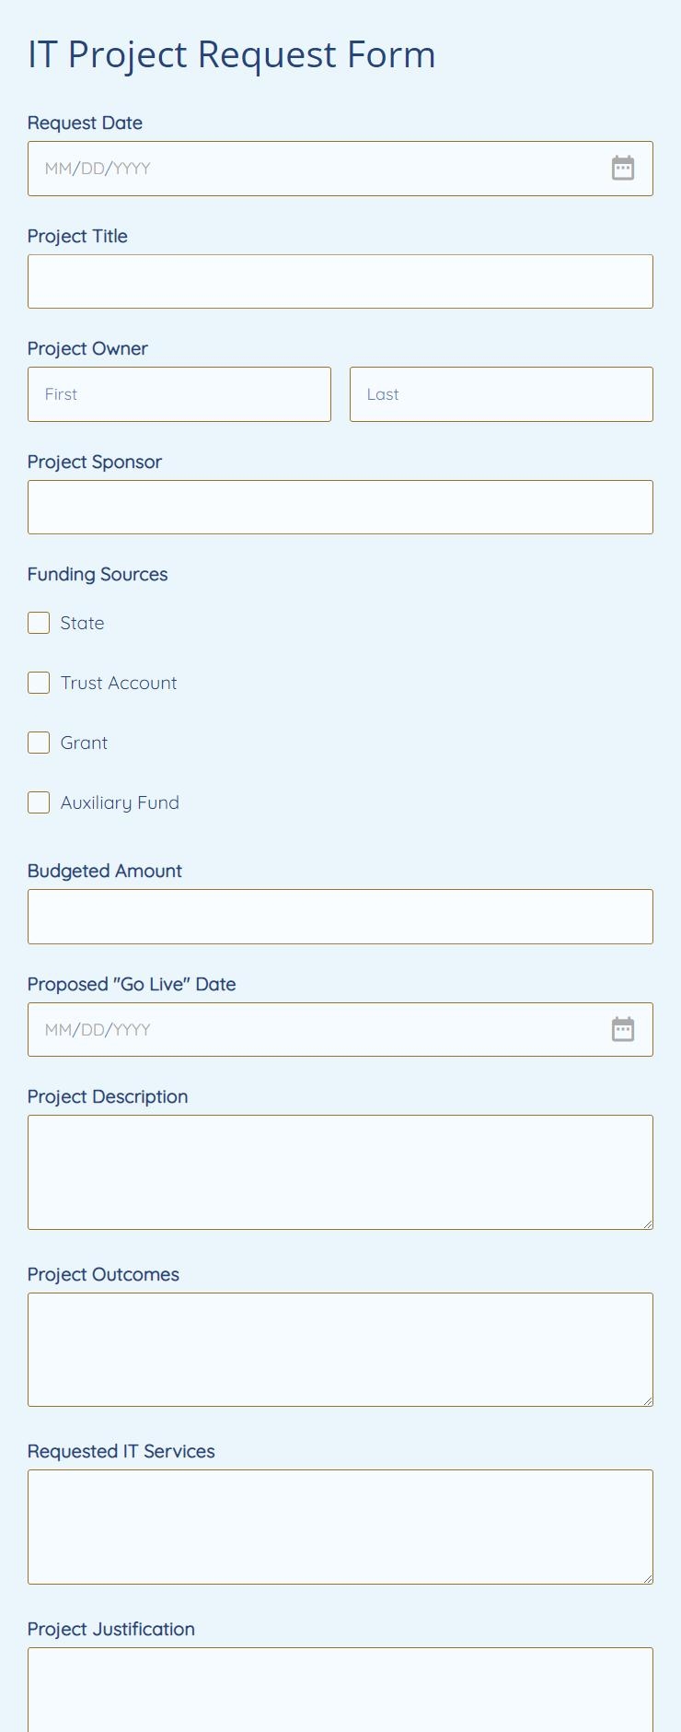Click the resize handle of Project Description box
681x1732 pixels.
pos(648,1224)
